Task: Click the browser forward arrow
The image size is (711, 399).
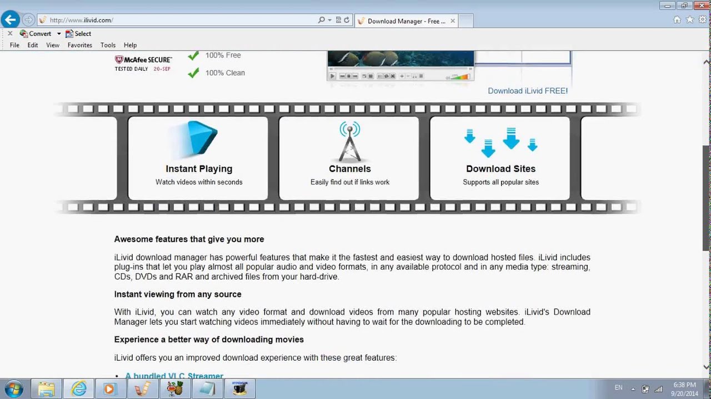Action: (28, 20)
